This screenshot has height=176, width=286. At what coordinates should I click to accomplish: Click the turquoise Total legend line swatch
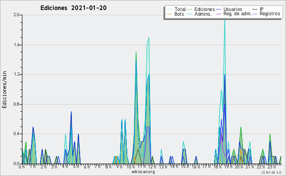(169, 10)
